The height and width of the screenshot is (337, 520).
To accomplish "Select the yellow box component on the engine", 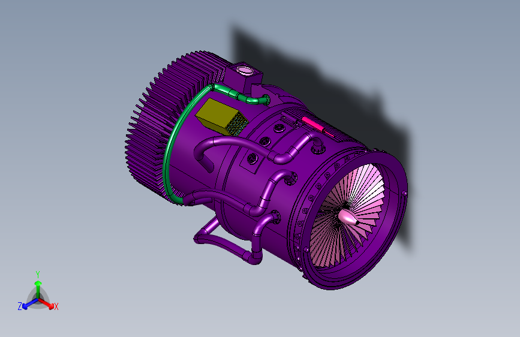I will [x=221, y=117].
